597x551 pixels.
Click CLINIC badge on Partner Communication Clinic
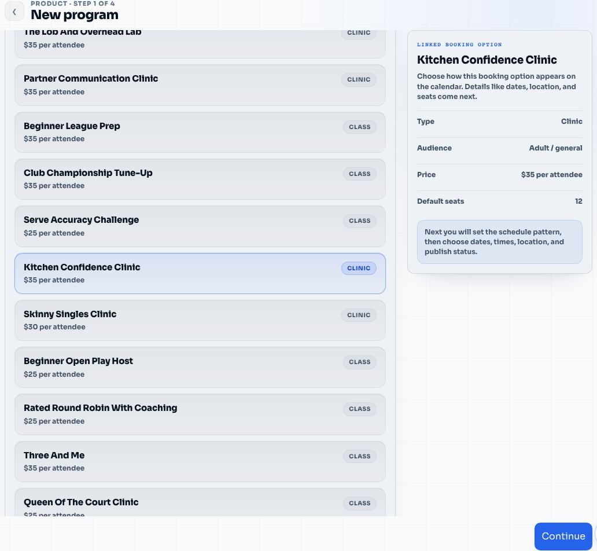[x=359, y=80]
